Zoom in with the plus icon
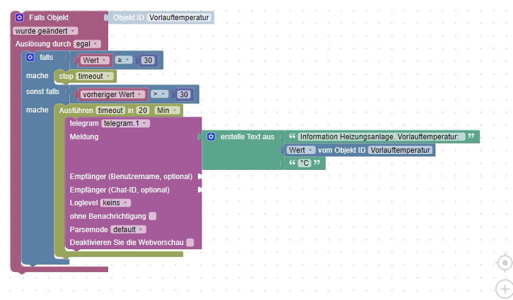Image resolution: width=513 pixels, height=300 pixels. pyautogui.click(x=505, y=289)
